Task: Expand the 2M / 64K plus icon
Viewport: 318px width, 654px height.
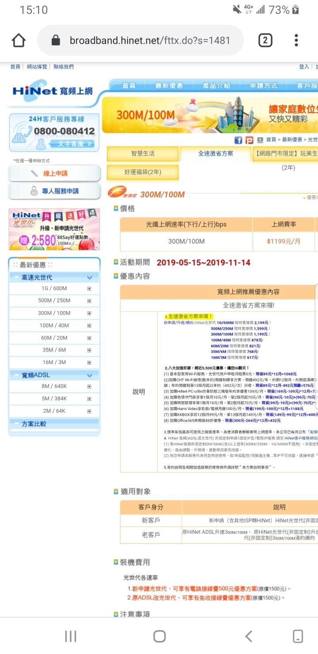Action: click(89, 411)
